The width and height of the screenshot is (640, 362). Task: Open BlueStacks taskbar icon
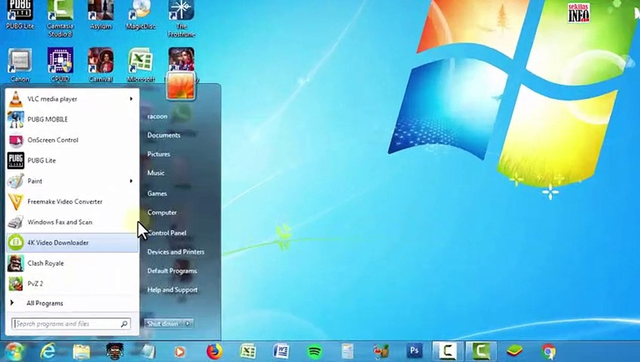click(515, 351)
